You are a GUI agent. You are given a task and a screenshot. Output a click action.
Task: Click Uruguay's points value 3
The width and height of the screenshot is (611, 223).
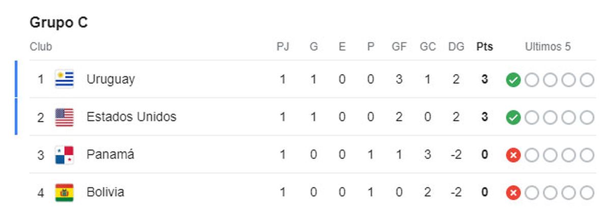[x=485, y=79]
